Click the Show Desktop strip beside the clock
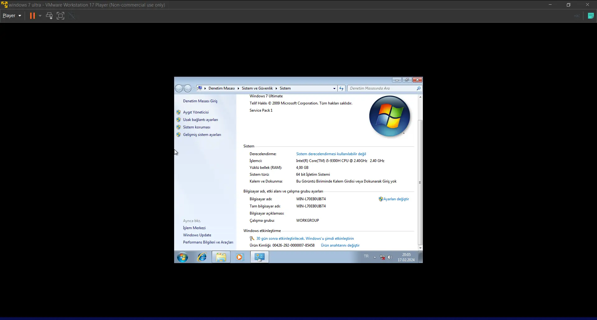 (x=420, y=257)
